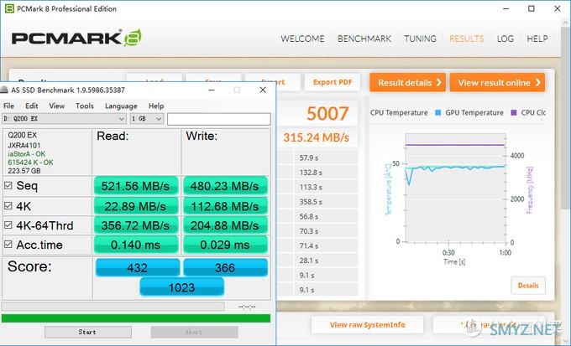Click the green progress bar
The width and height of the screenshot is (571, 346).
point(136,318)
